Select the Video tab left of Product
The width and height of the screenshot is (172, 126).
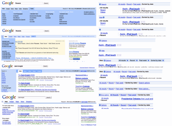coord(23,36)
